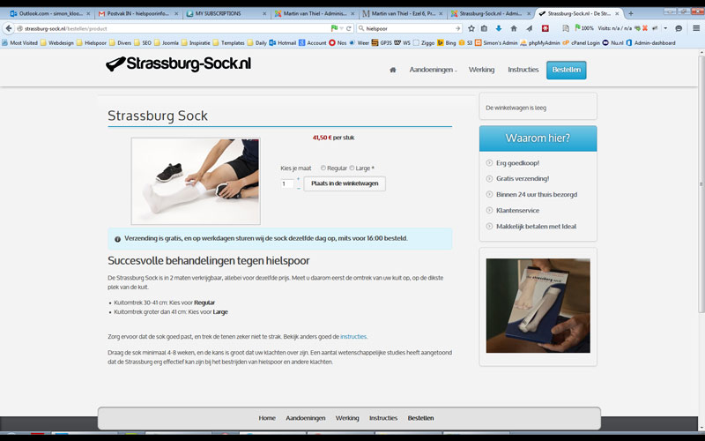Open the phpMyAdmin bookmark
705x441 pixels.
point(540,42)
